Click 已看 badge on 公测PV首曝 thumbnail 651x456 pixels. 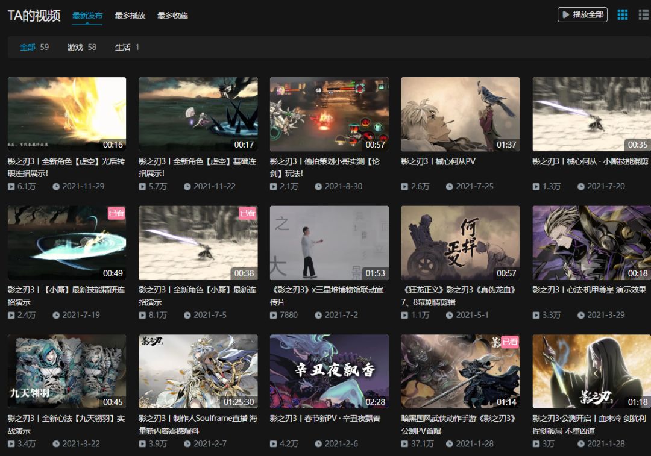(x=510, y=342)
